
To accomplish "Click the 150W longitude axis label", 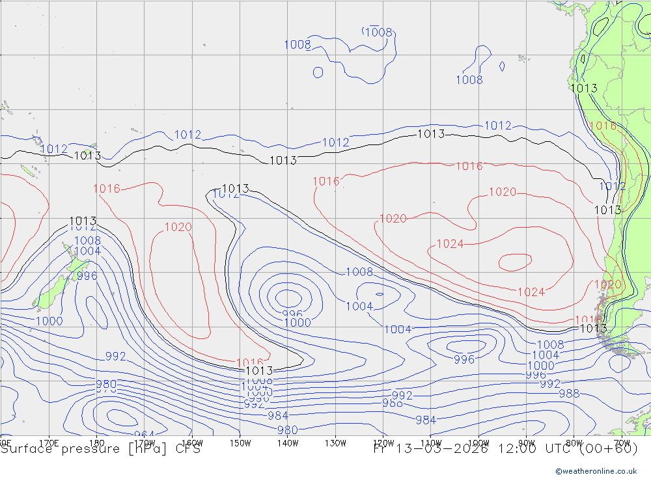I will 240,443.
